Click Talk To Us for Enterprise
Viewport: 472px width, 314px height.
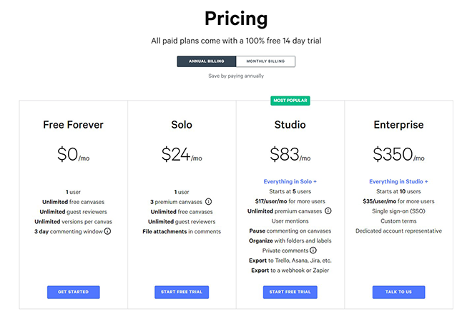[398, 292]
